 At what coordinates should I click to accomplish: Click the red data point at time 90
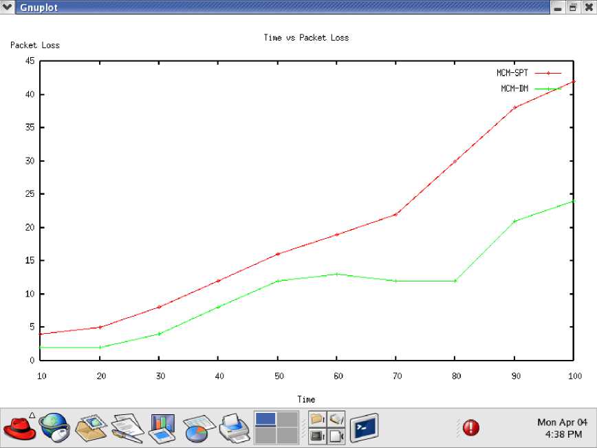tap(514, 108)
